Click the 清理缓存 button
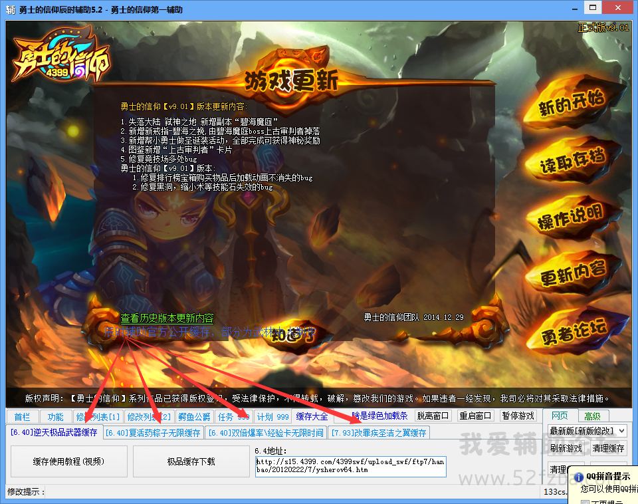The width and height of the screenshot is (638, 504). (x=608, y=448)
